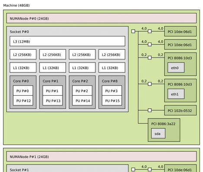Select the PCI 102b:0532 device
203x172 pixels.
[x=180, y=110]
